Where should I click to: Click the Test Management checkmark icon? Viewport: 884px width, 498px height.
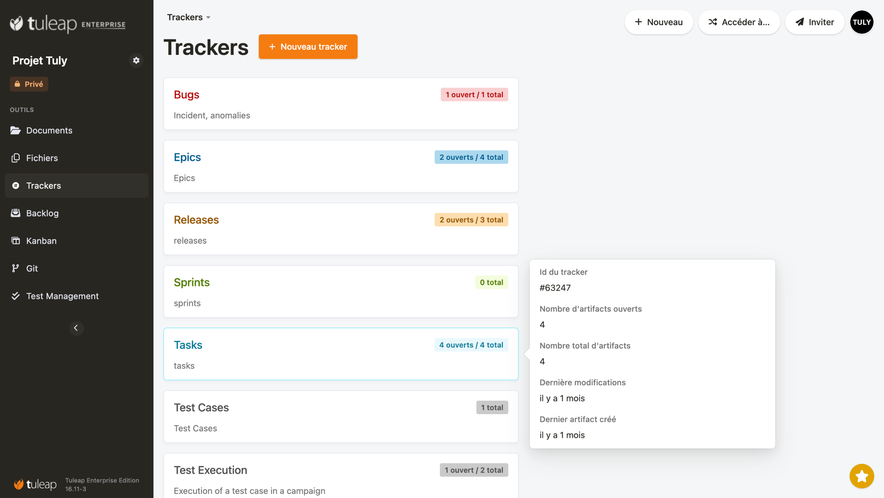[15, 296]
